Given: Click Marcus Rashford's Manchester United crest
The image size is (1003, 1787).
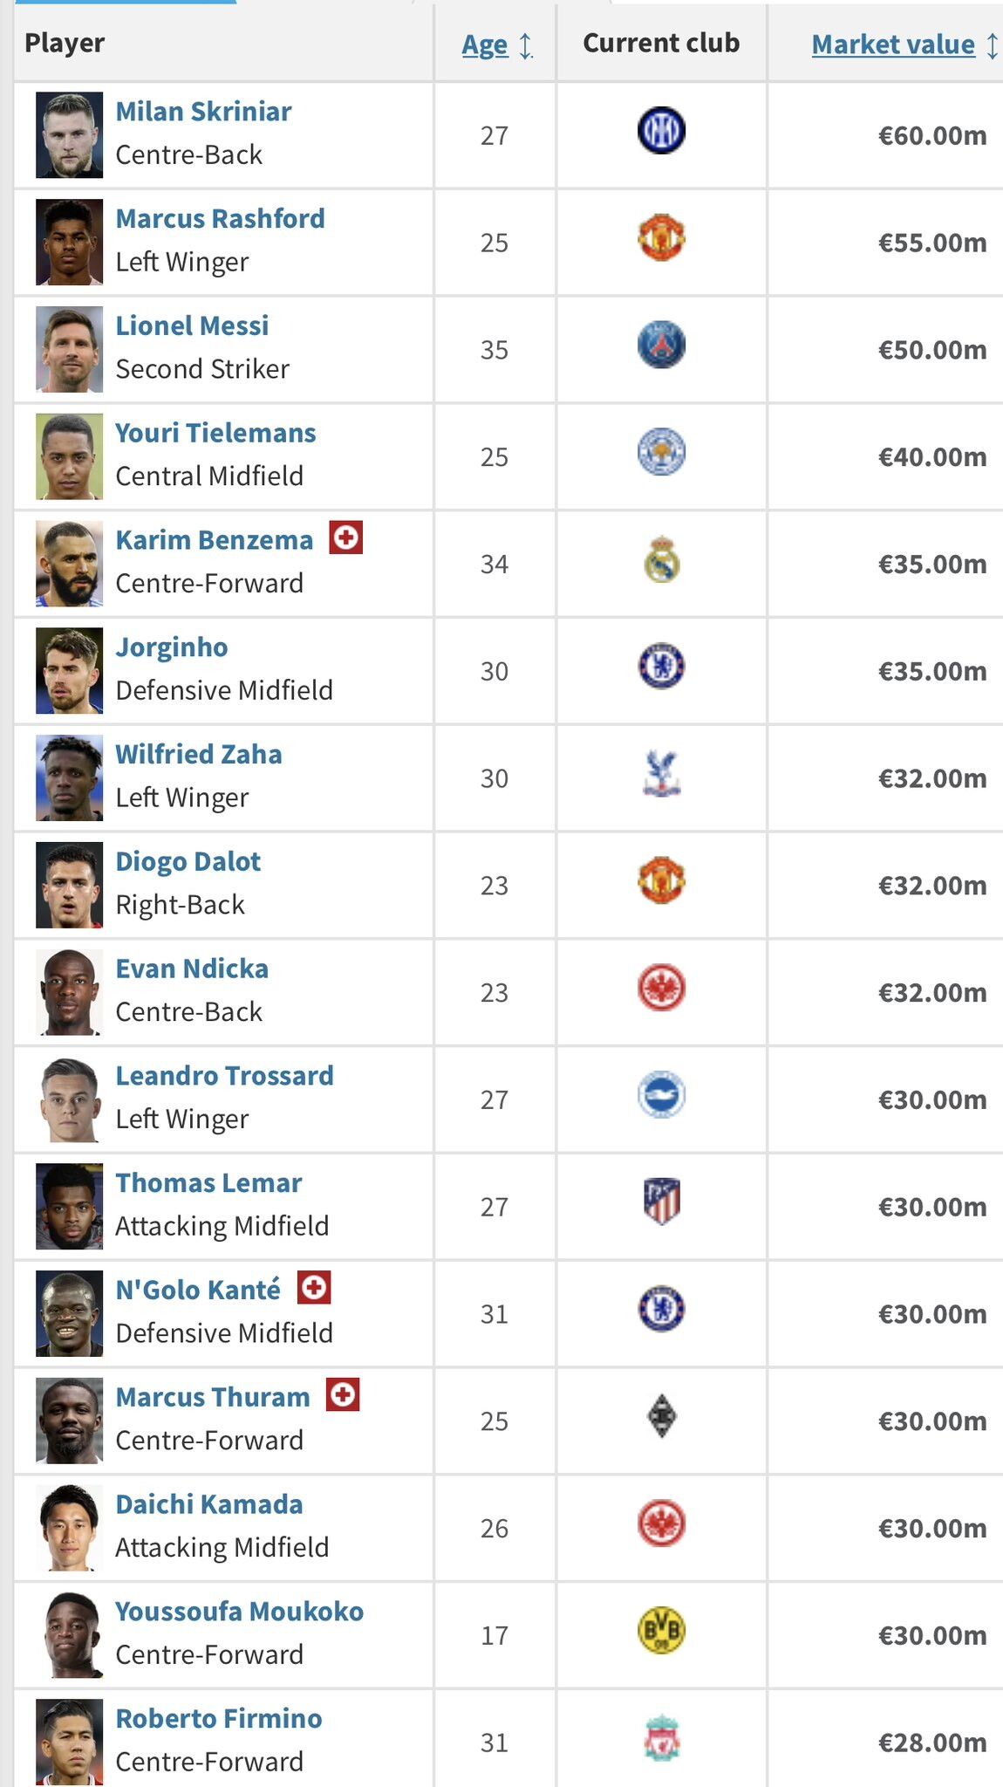Looking at the screenshot, I should pyautogui.click(x=661, y=238).
